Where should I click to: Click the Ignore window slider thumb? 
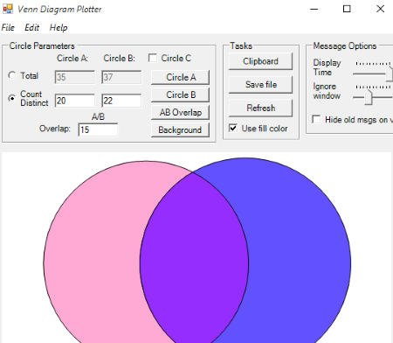pos(369,97)
